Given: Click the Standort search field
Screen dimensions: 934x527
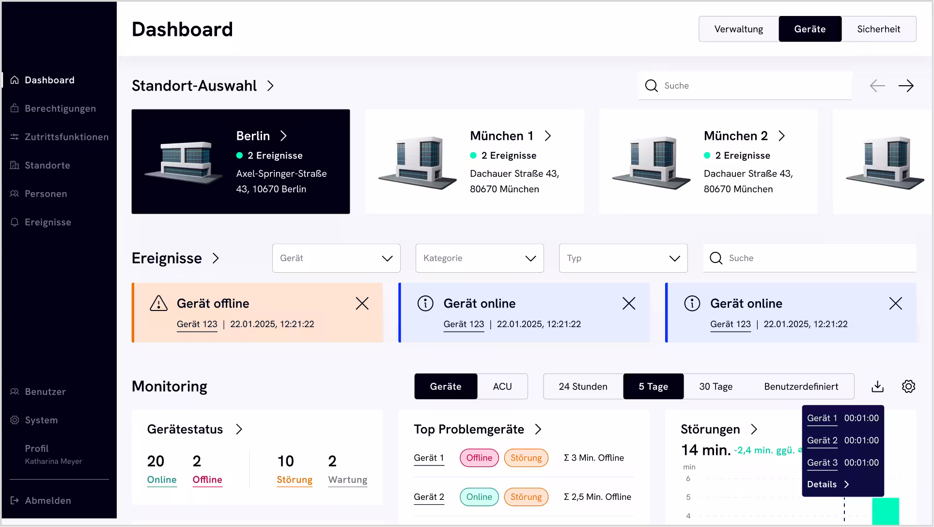Looking at the screenshot, I should pyautogui.click(x=745, y=86).
